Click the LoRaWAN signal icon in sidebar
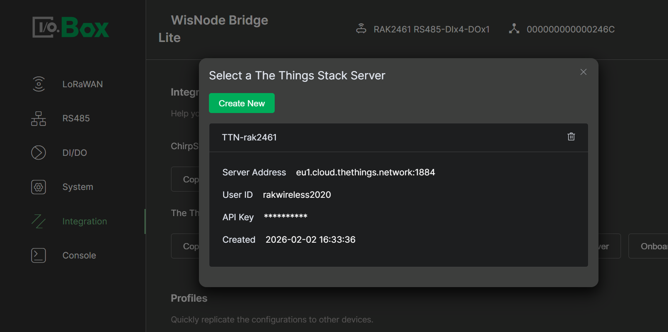The image size is (668, 332). tap(38, 84)
